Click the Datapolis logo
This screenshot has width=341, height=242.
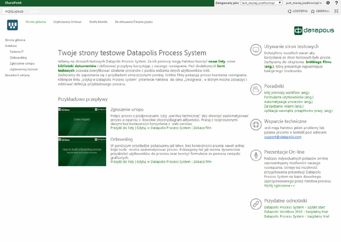coord(314,30)
